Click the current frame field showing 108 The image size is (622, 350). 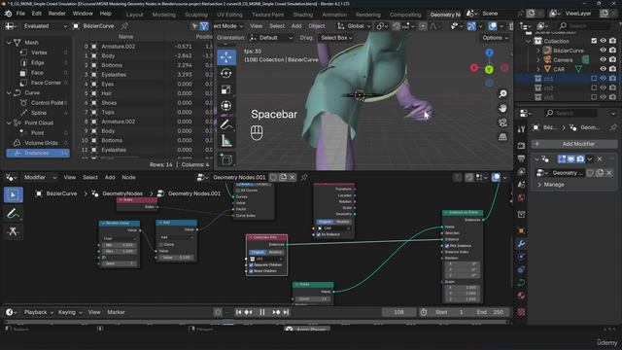tap(398, 312)
